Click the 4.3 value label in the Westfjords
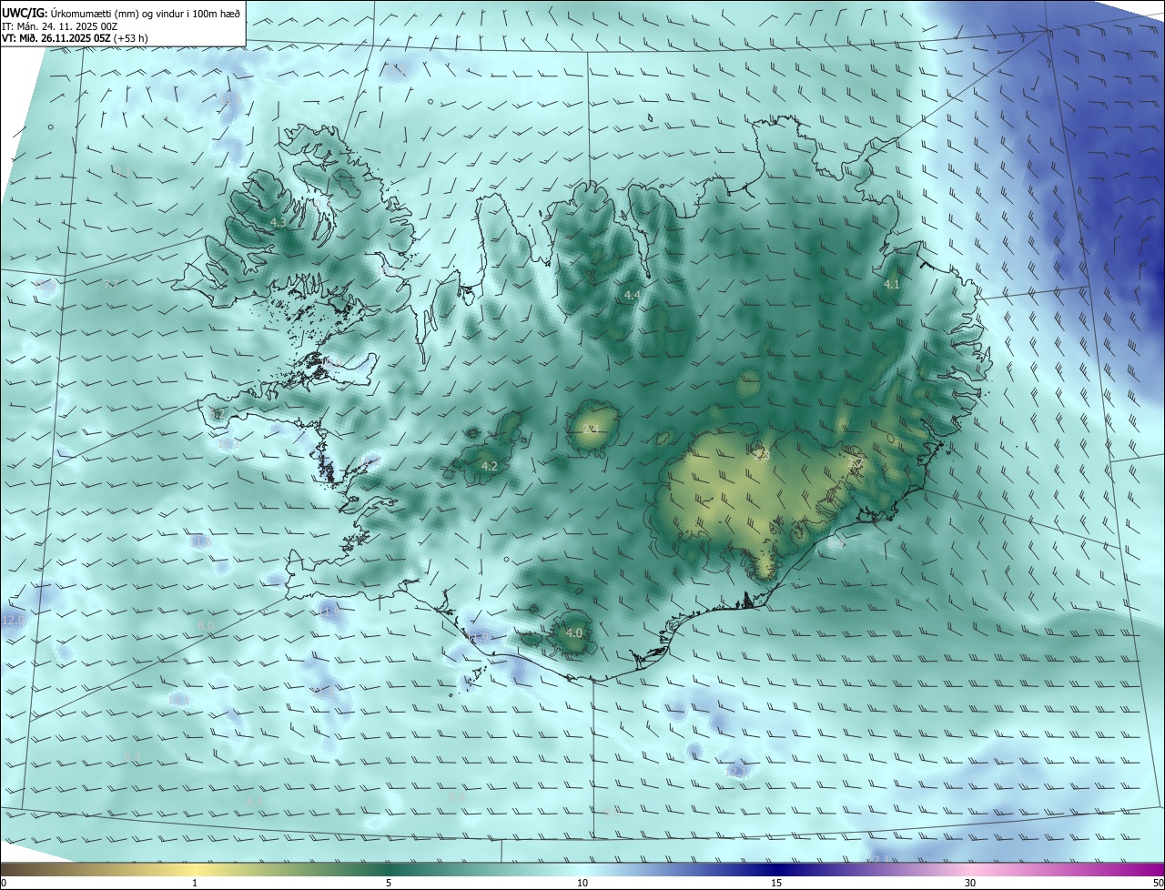The image size is (1165, 890). [279, 223]
